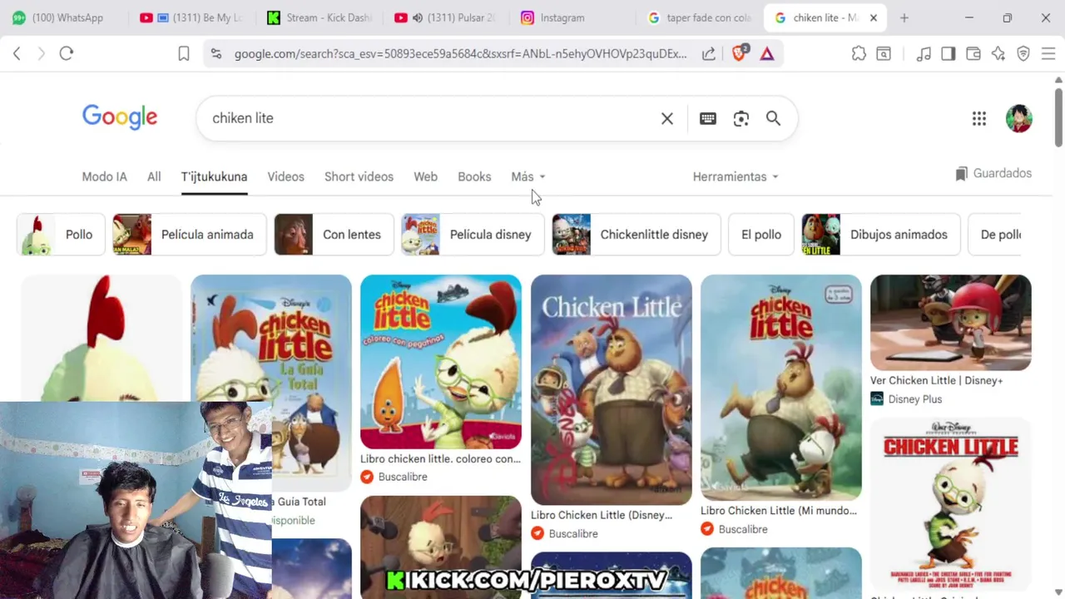1065x599 pixels.
Task: Search by image with camera lens icon
Action: 741,118
